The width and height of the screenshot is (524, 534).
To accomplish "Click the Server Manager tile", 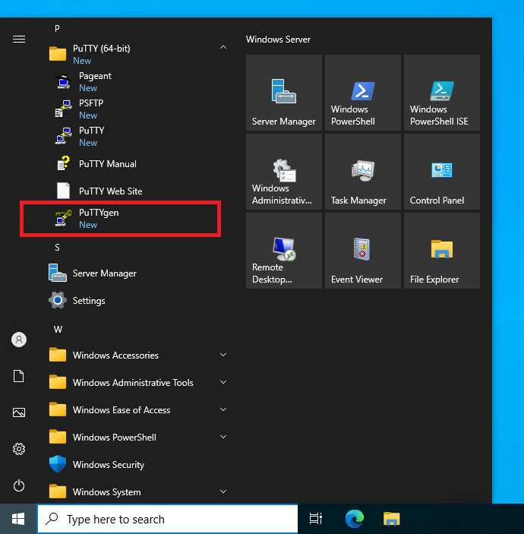I will 284,93.
